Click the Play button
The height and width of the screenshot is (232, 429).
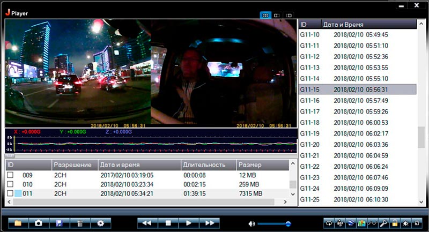(188, 223)
